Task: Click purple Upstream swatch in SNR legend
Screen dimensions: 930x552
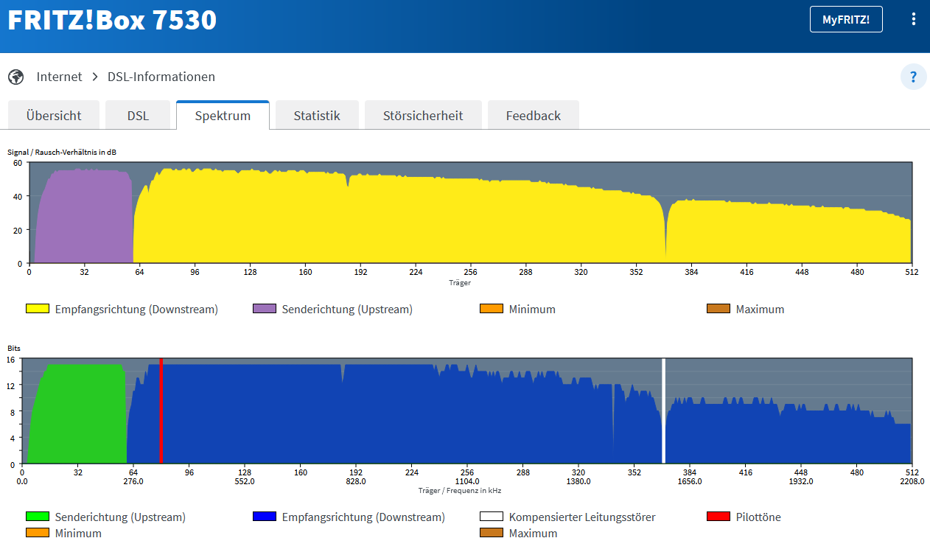Action: tap(264, 309)
